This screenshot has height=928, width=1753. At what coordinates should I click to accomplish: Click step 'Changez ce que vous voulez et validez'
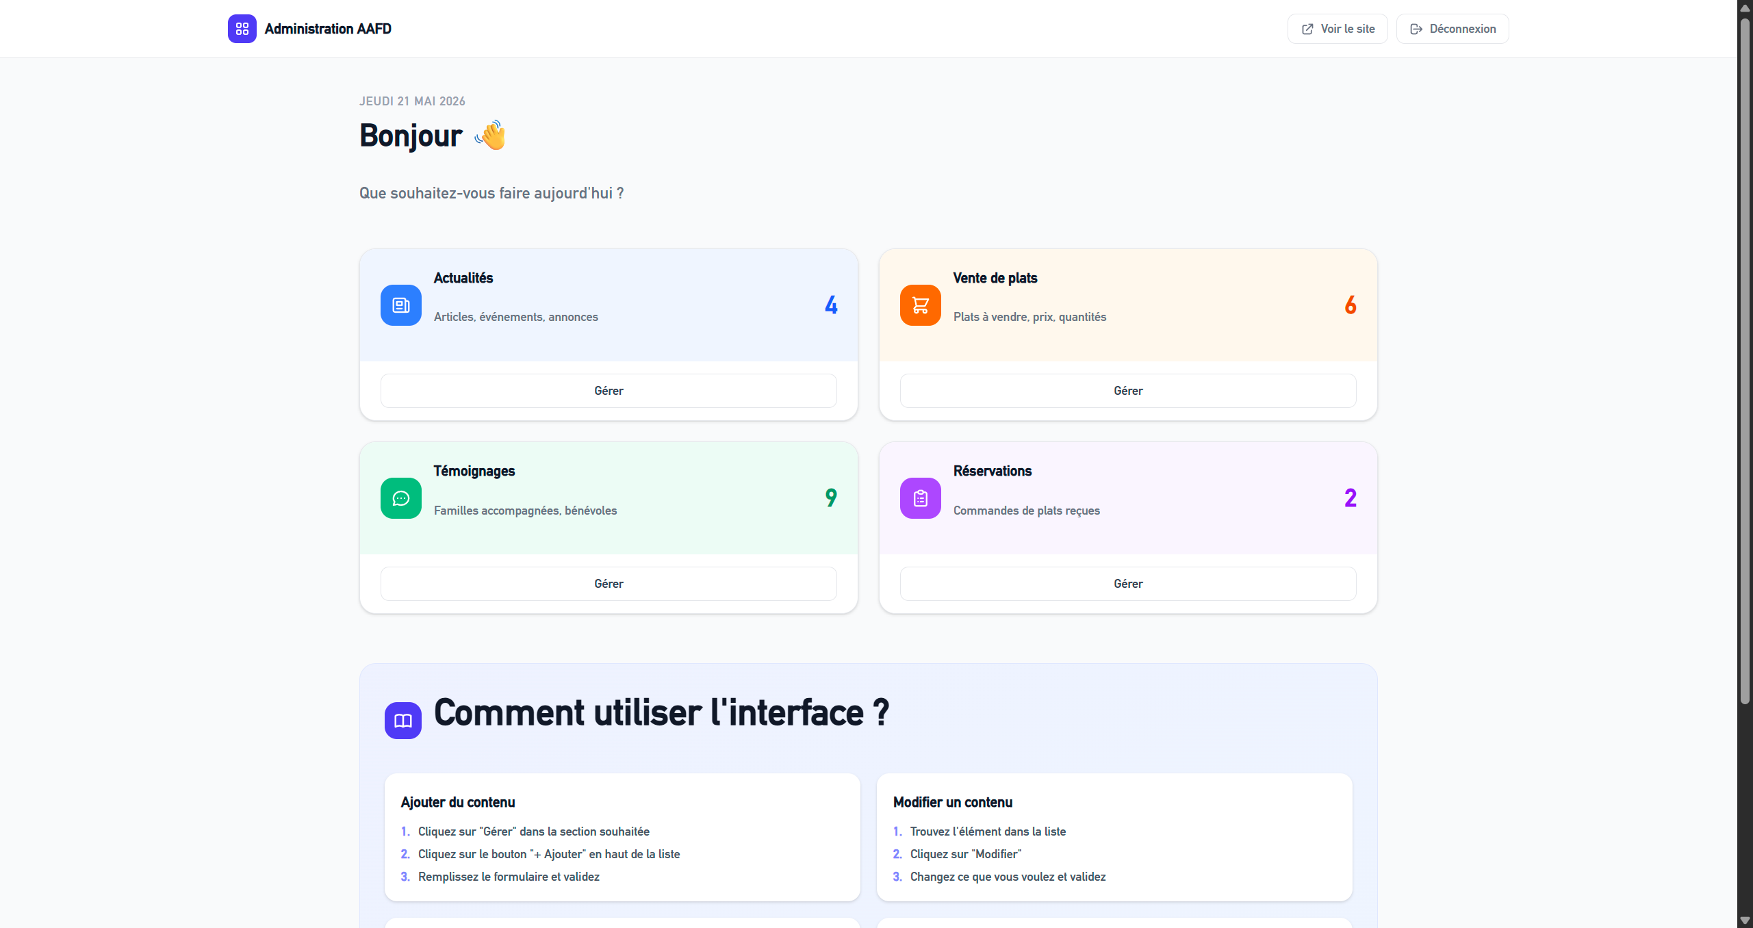1008,877
